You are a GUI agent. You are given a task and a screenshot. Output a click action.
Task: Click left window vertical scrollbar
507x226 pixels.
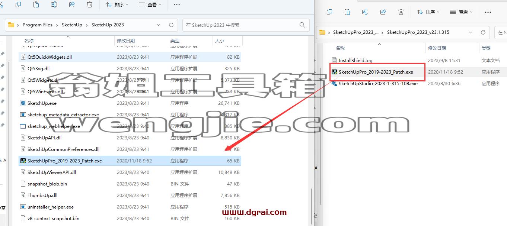[311, 206]
